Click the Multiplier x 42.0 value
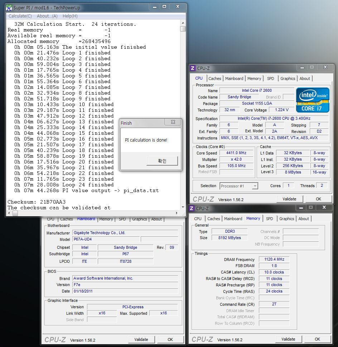The height and width of the screenshot is (347, 338). [x=236, y=159]
